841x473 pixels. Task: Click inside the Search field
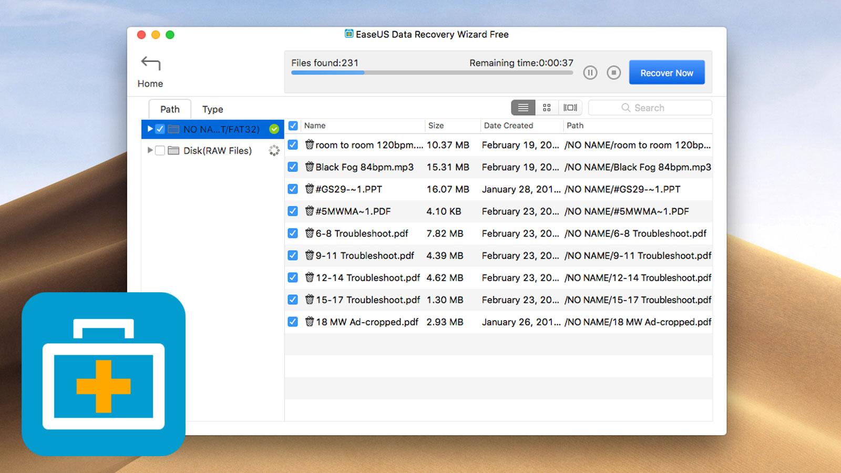point(650,108)
